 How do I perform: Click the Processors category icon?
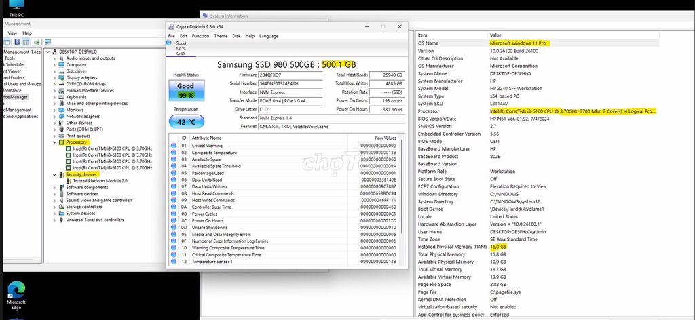61,142
